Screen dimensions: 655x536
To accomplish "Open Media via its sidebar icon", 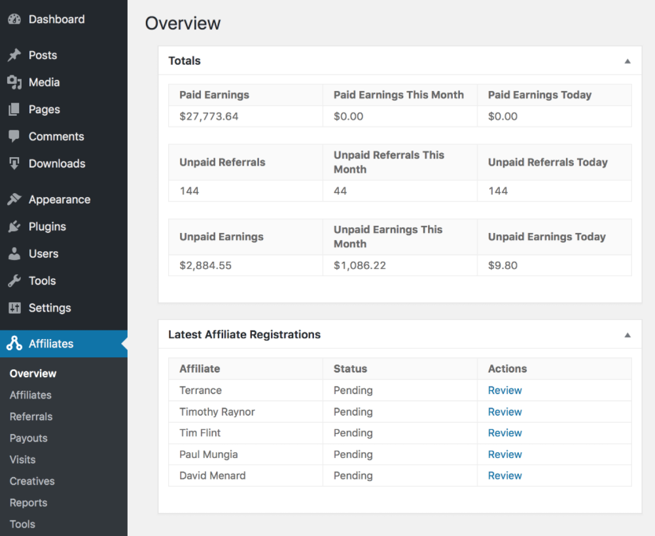I will click(x=14, y=82).
